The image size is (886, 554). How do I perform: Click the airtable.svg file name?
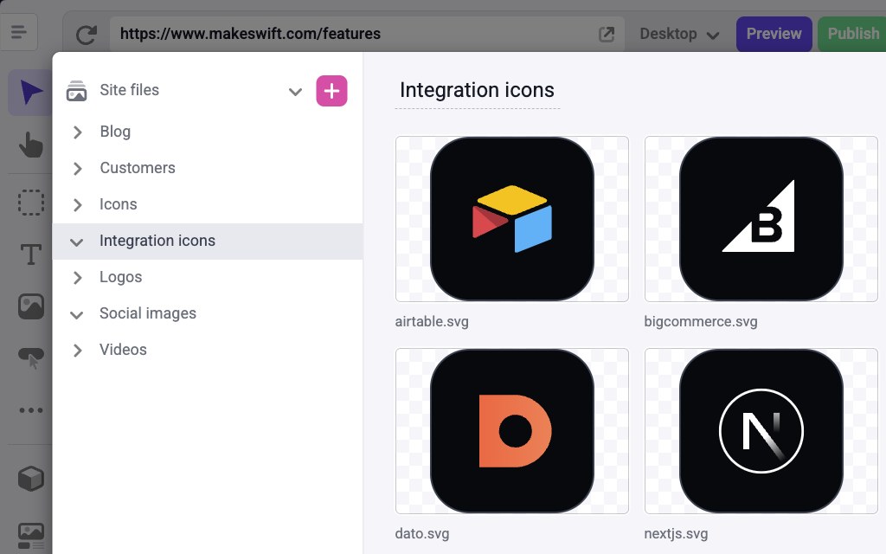pyautogui.click(x=432, y=322)
